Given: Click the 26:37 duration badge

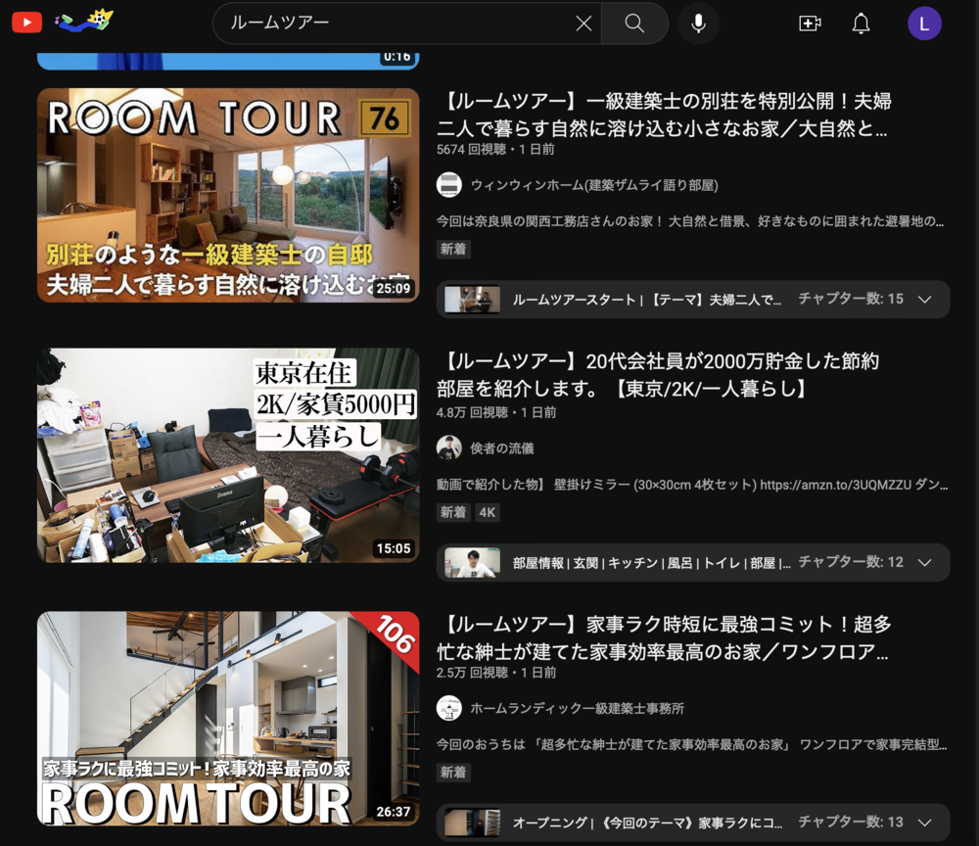Looking at the screenshot, I should pyautogui.click(x=394, y=812).
